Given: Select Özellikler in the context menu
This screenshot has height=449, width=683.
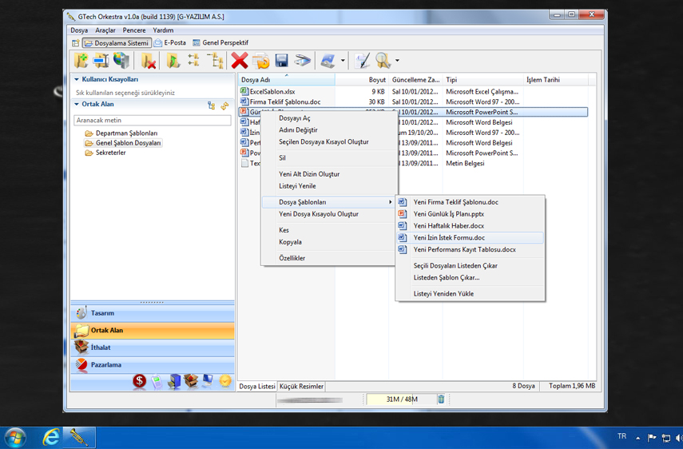Looking at the screenshot, I should [x=292, y=258].
